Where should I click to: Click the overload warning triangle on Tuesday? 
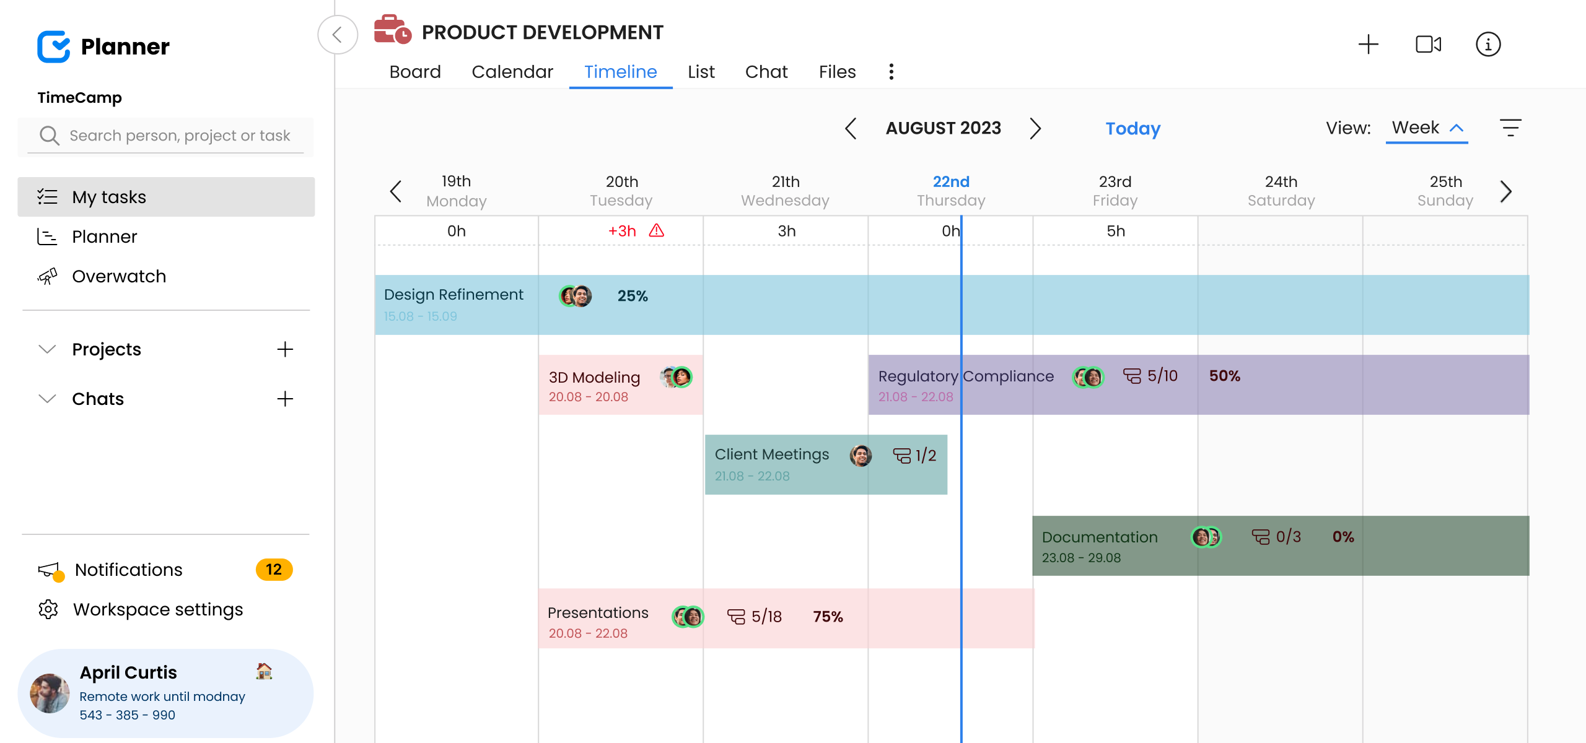[x=656, y=231]
